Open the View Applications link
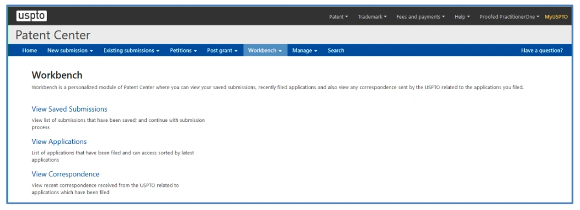 coord(59,142)
